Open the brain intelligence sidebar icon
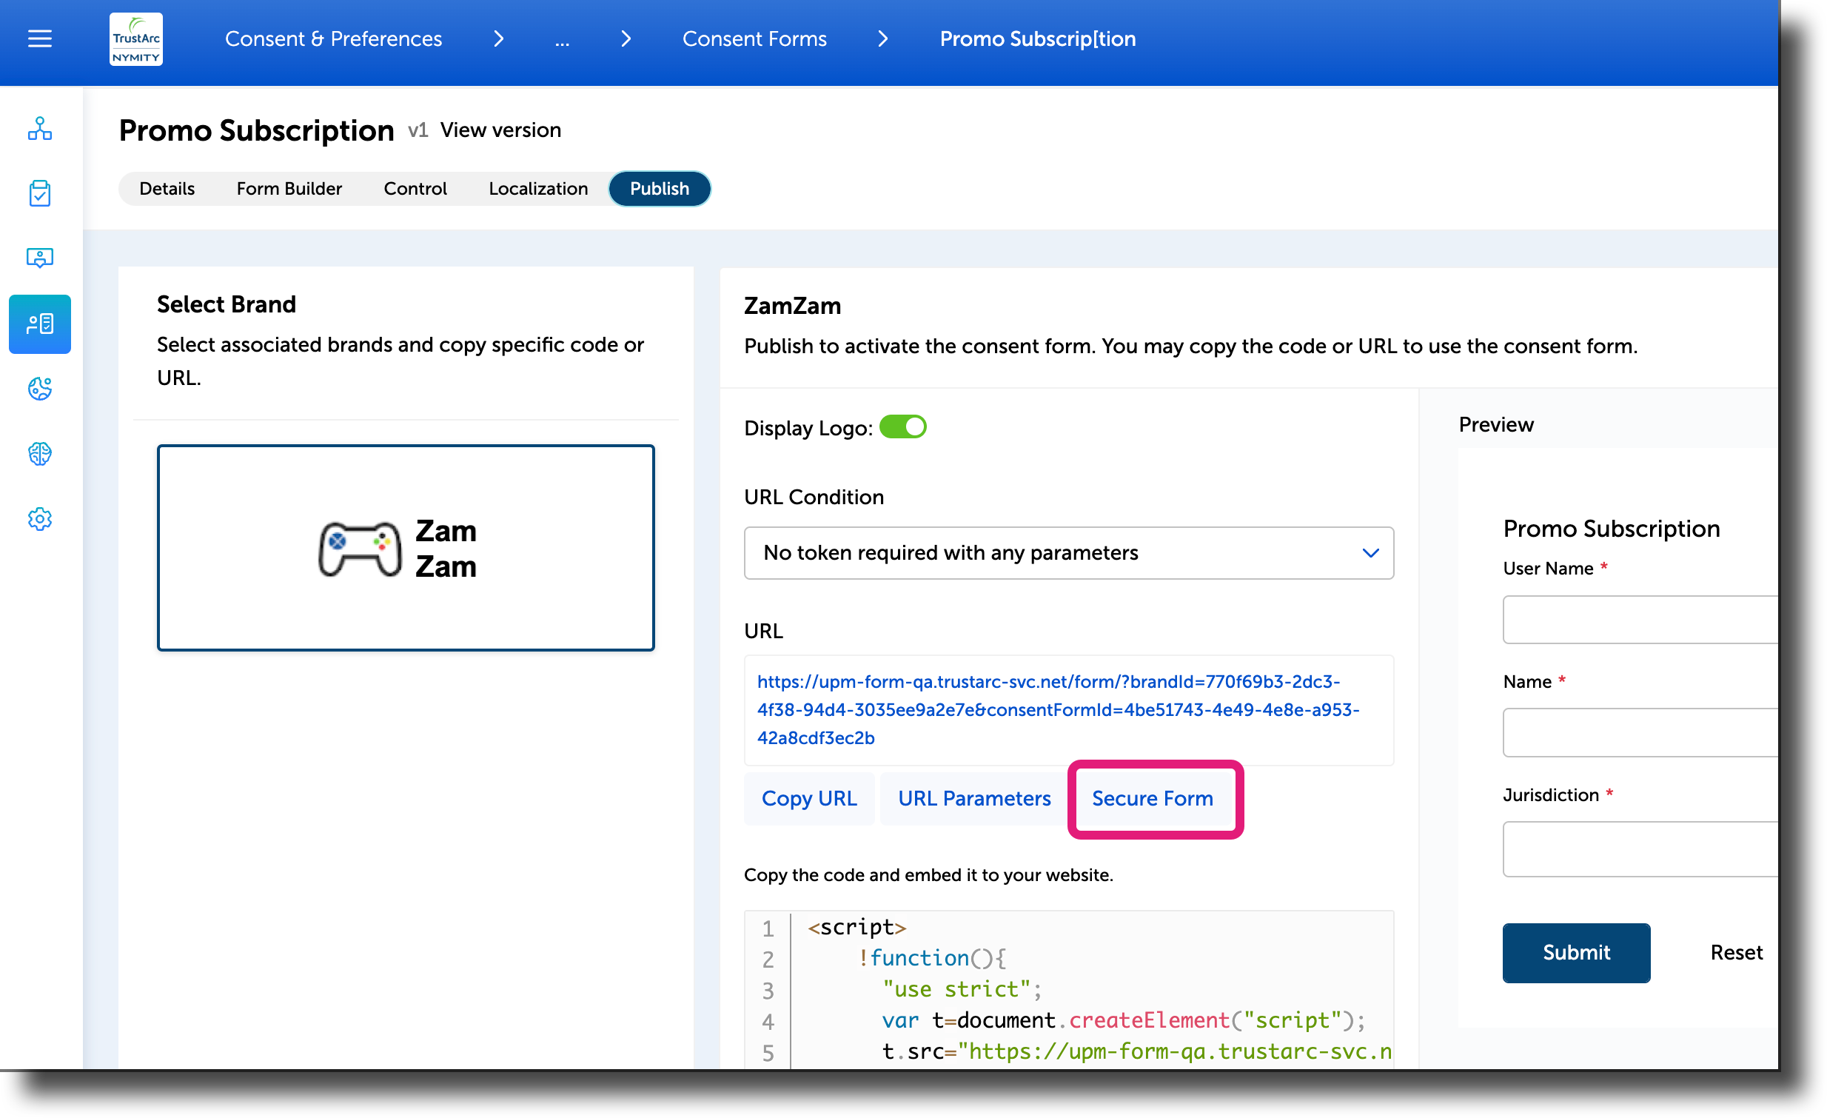 pos(40,454)
